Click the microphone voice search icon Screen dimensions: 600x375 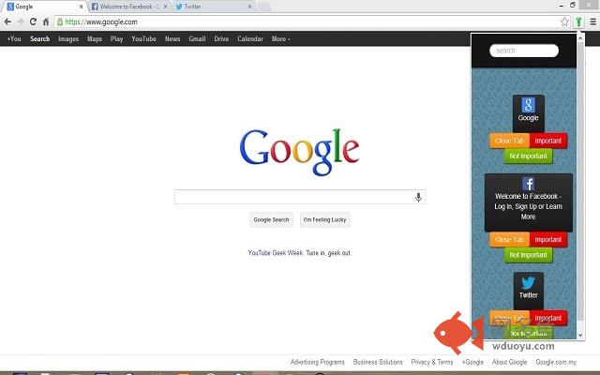click(x=418, y=197)
